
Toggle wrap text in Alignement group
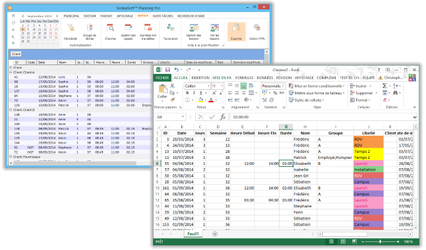251,86
